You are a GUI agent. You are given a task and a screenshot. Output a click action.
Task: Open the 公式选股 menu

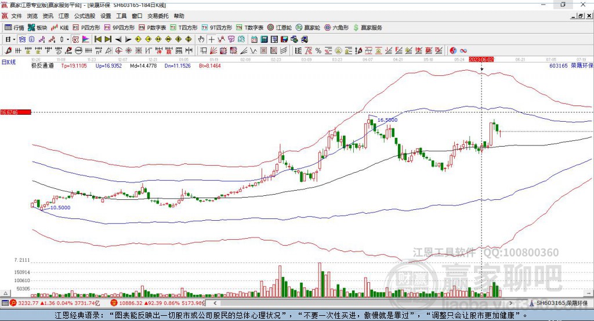[x=85, y=16]
